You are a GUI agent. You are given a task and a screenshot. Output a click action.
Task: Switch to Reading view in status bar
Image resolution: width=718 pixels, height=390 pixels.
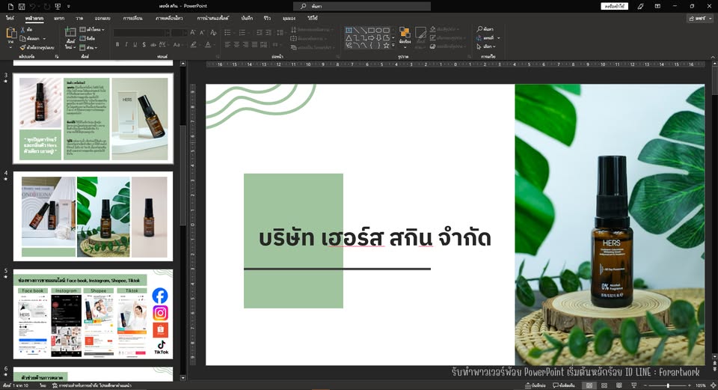tap(619, 386)
